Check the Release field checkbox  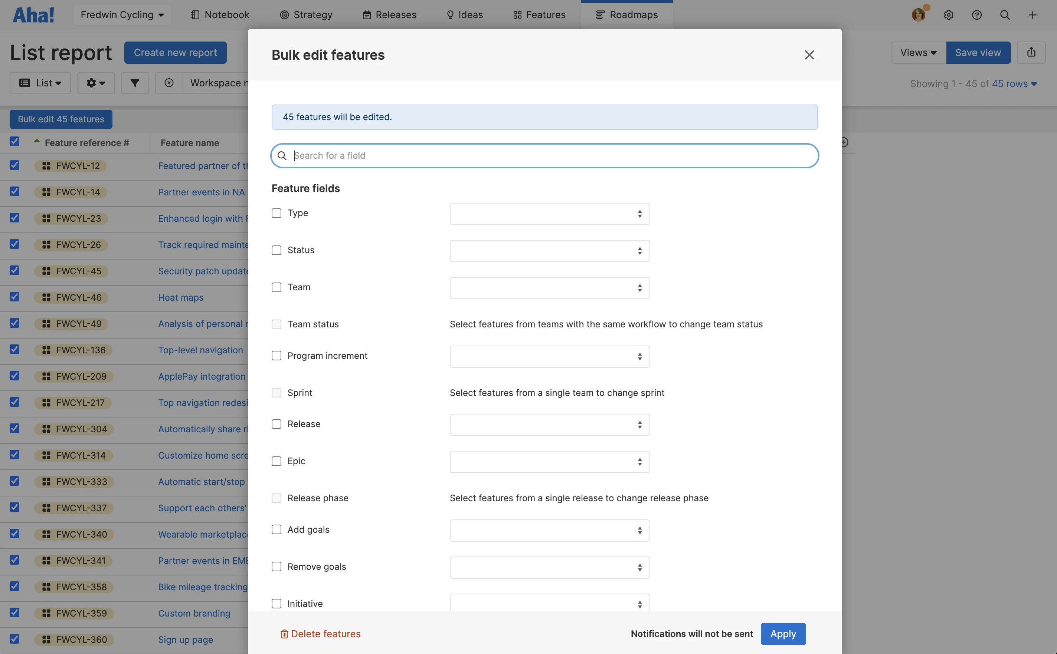[276, 424]
